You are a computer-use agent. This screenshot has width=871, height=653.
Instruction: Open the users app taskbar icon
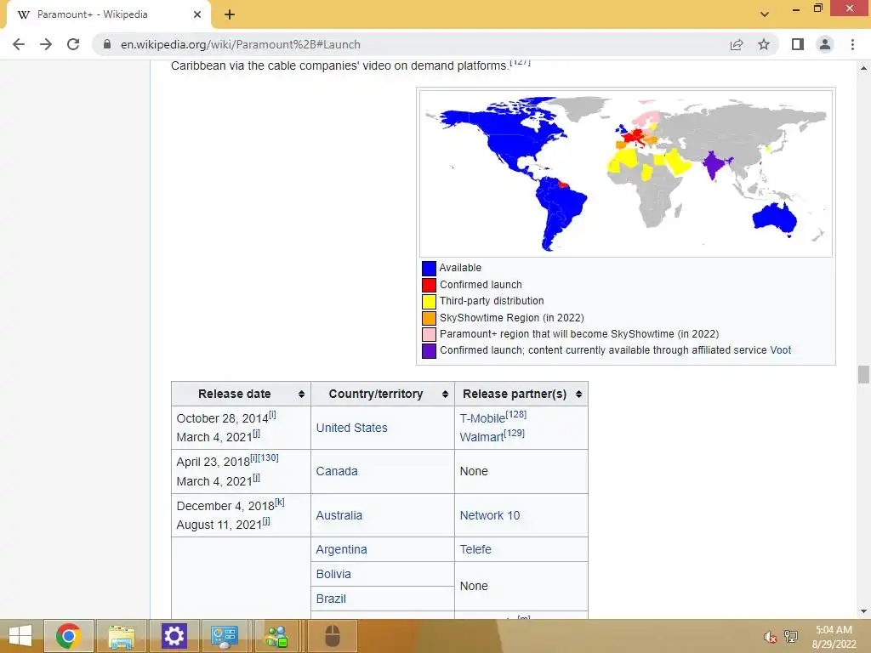[x=276, y=636]
